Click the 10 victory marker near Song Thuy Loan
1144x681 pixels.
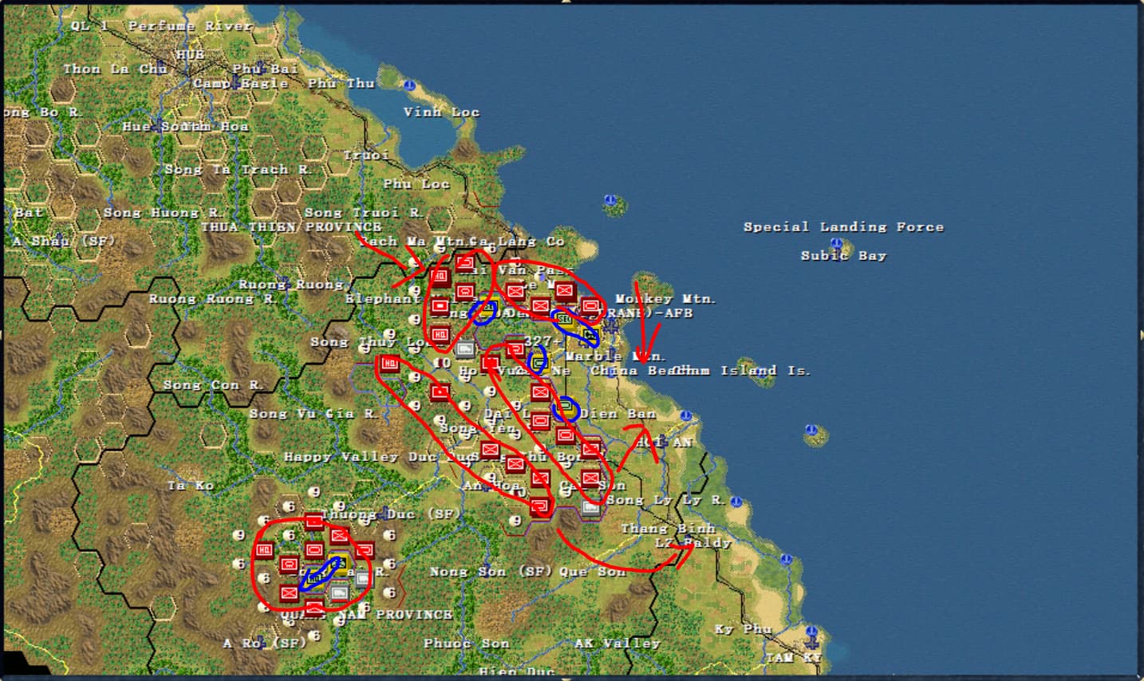pos(442,363)
